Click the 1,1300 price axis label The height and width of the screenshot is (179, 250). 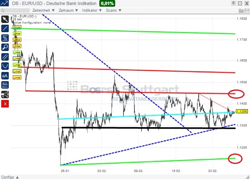pos(242,125)
